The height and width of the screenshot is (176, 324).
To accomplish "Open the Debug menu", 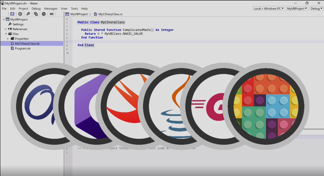I will point(36,8).
